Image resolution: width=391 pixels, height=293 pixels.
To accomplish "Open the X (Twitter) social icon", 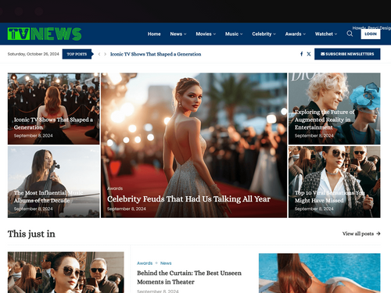I will (x=309, y=54).
